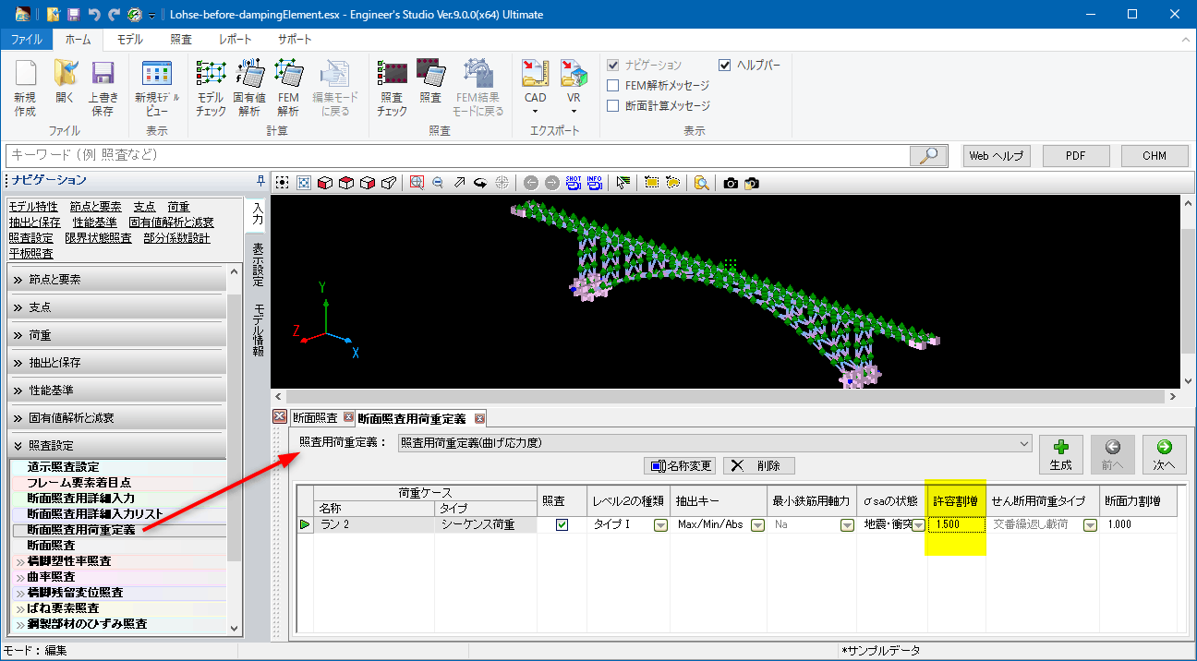The width and height of the screenshot is (1197, 661).
Task: Click the 名称変更 button
Action: [x=682, y=465]
